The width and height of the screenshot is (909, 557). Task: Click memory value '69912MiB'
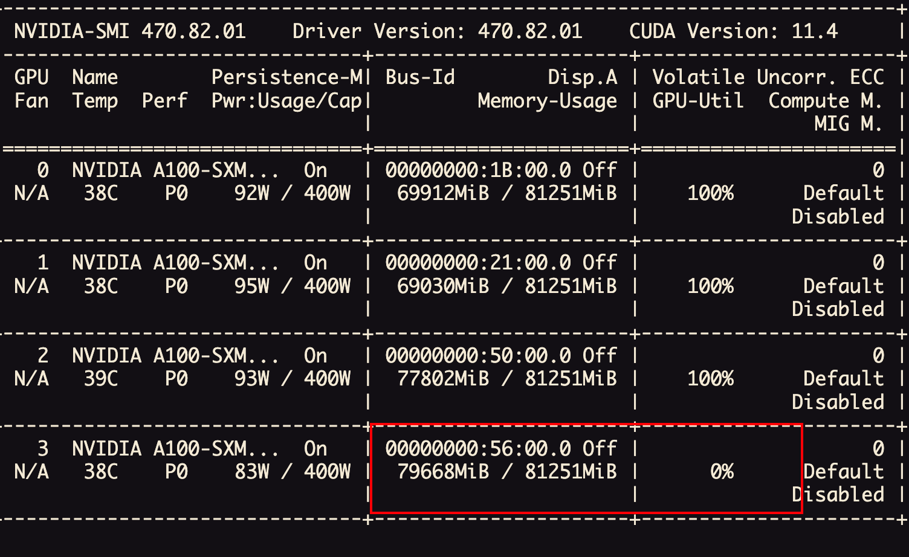443,193
